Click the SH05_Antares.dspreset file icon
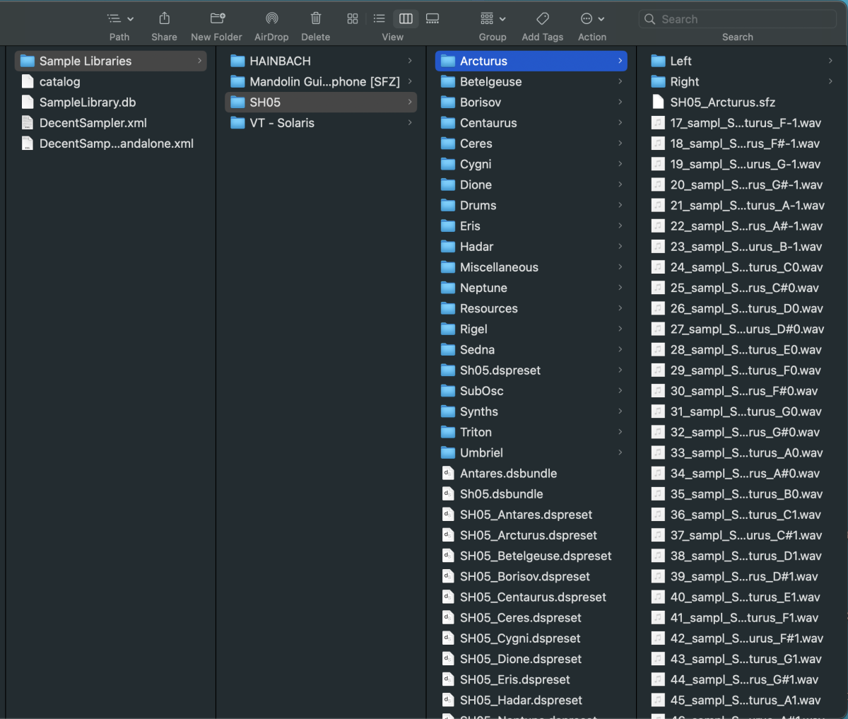Viewport: 848px width, 719px height. (x=448, y=515)
